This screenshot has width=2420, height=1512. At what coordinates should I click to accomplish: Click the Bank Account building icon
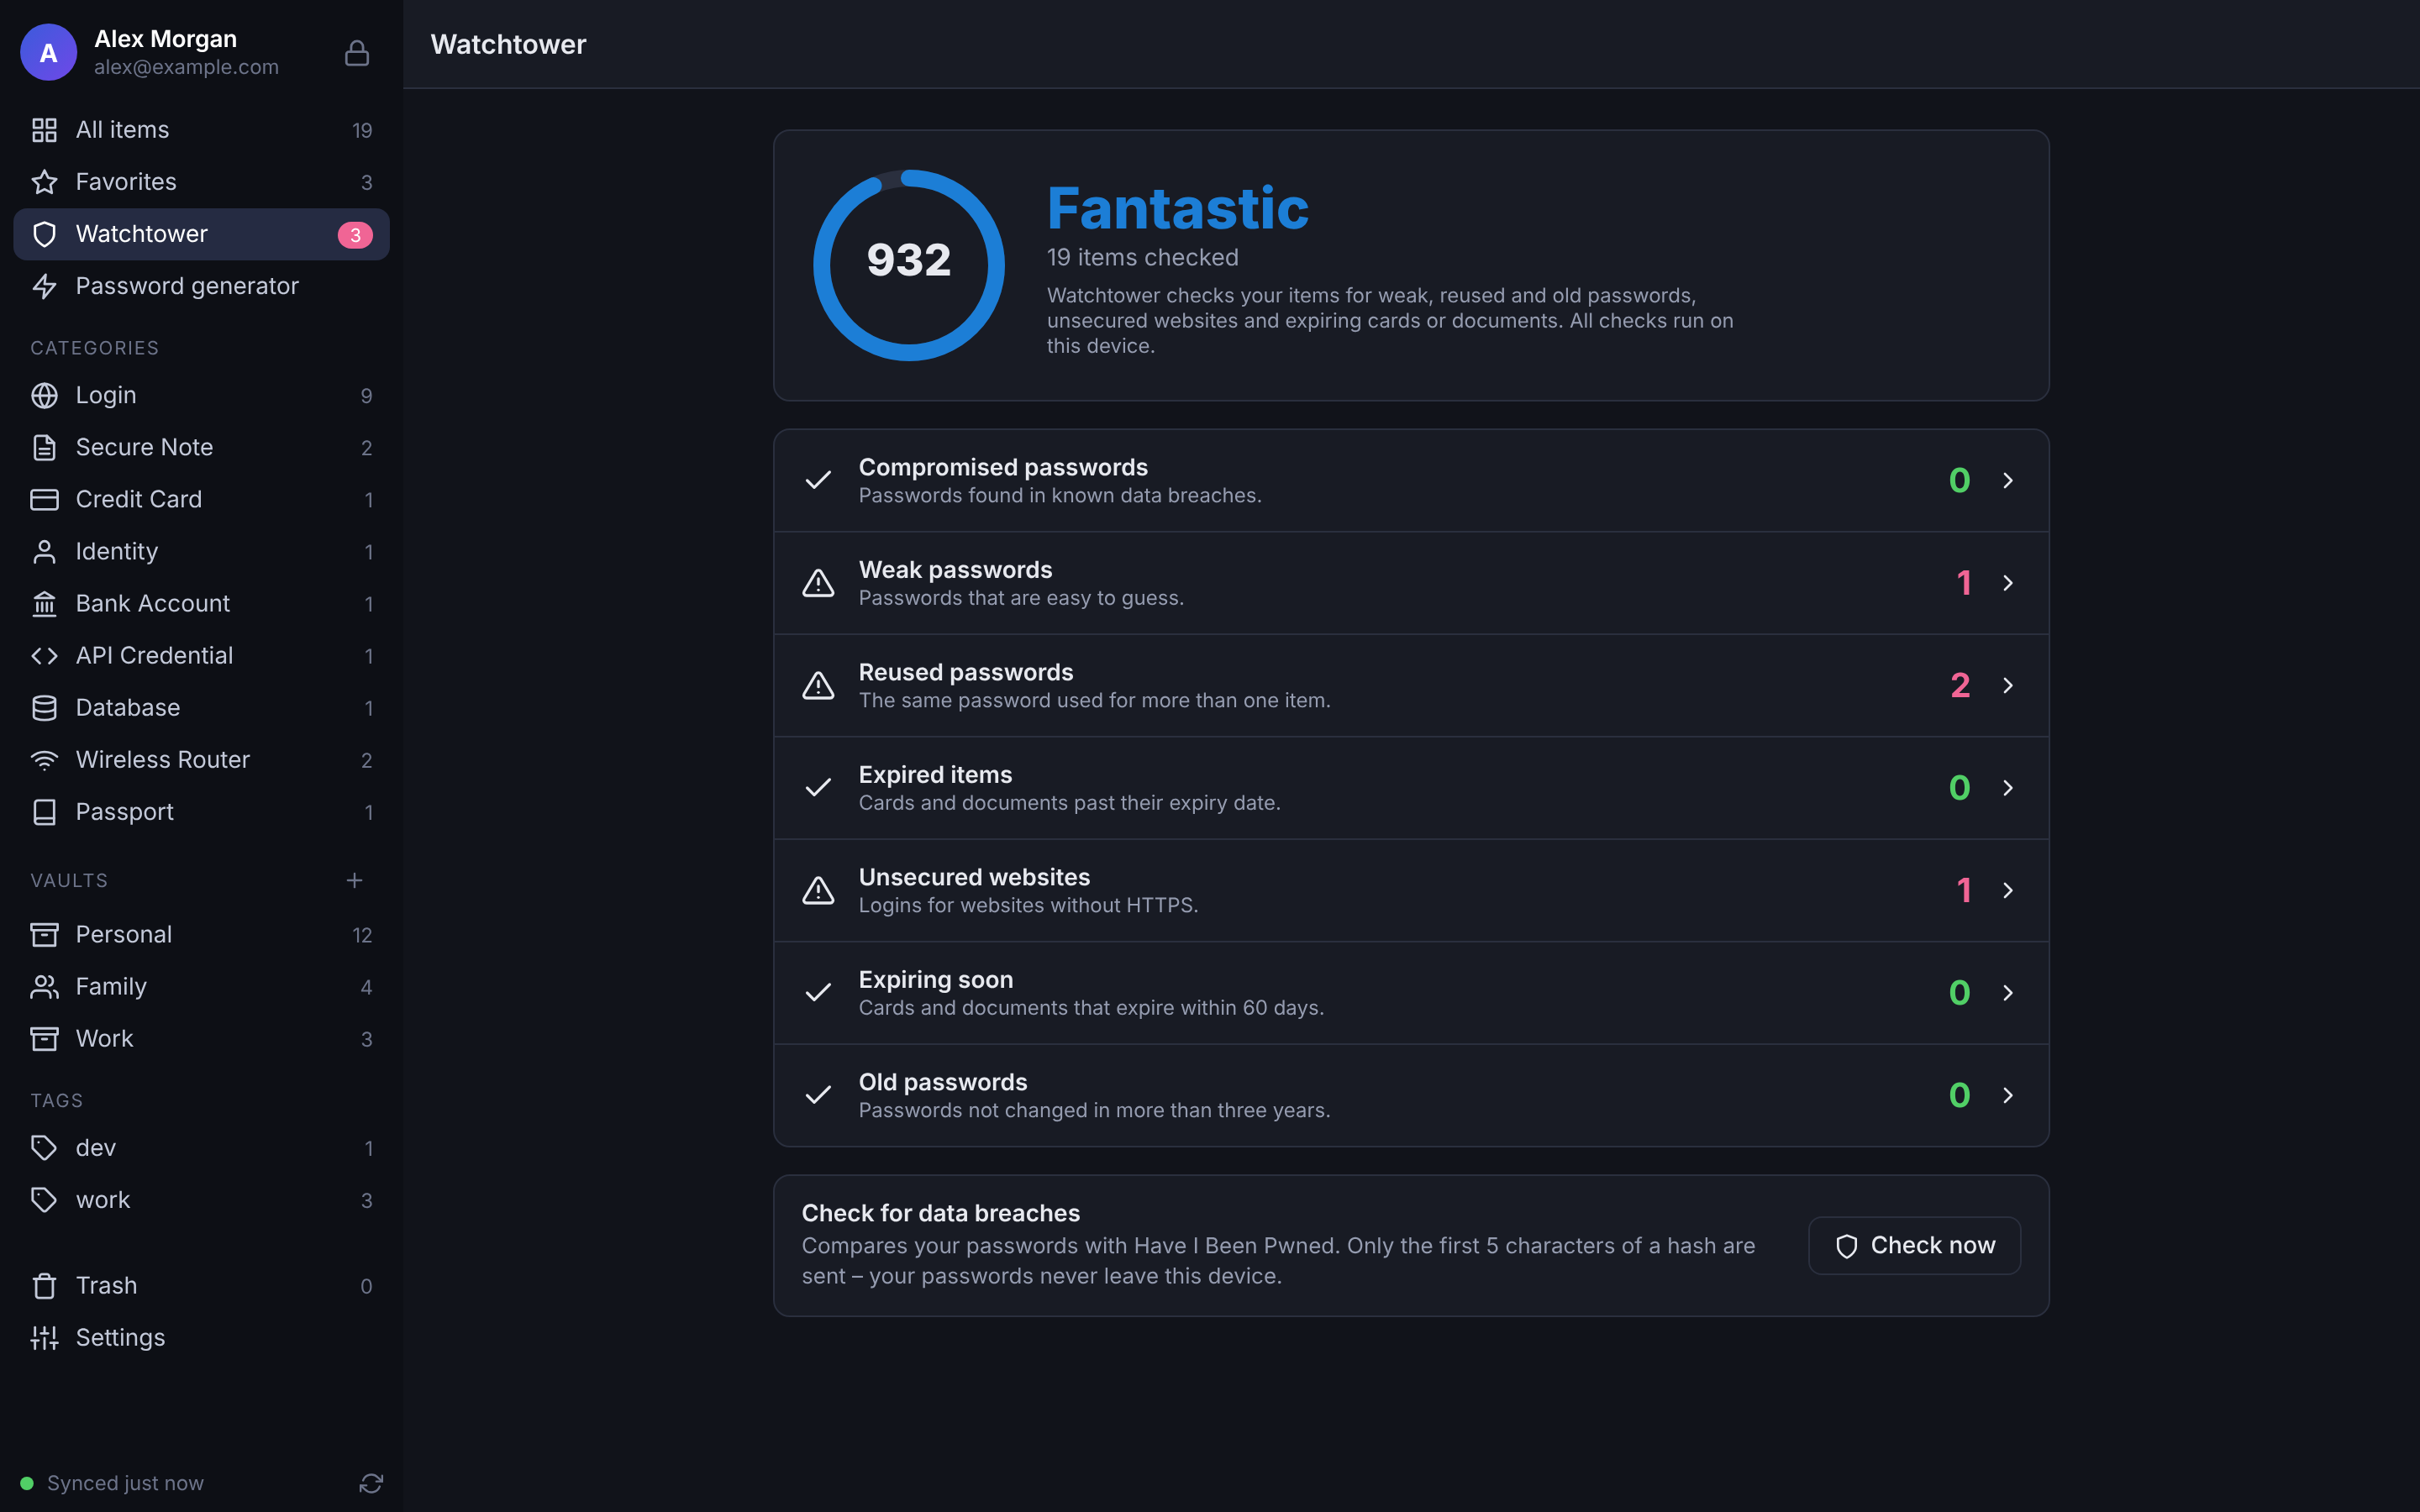tap(44, 603)
